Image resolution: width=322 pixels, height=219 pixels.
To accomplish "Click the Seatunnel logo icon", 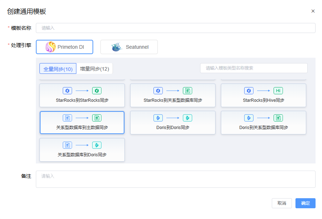I will (115, 47).
